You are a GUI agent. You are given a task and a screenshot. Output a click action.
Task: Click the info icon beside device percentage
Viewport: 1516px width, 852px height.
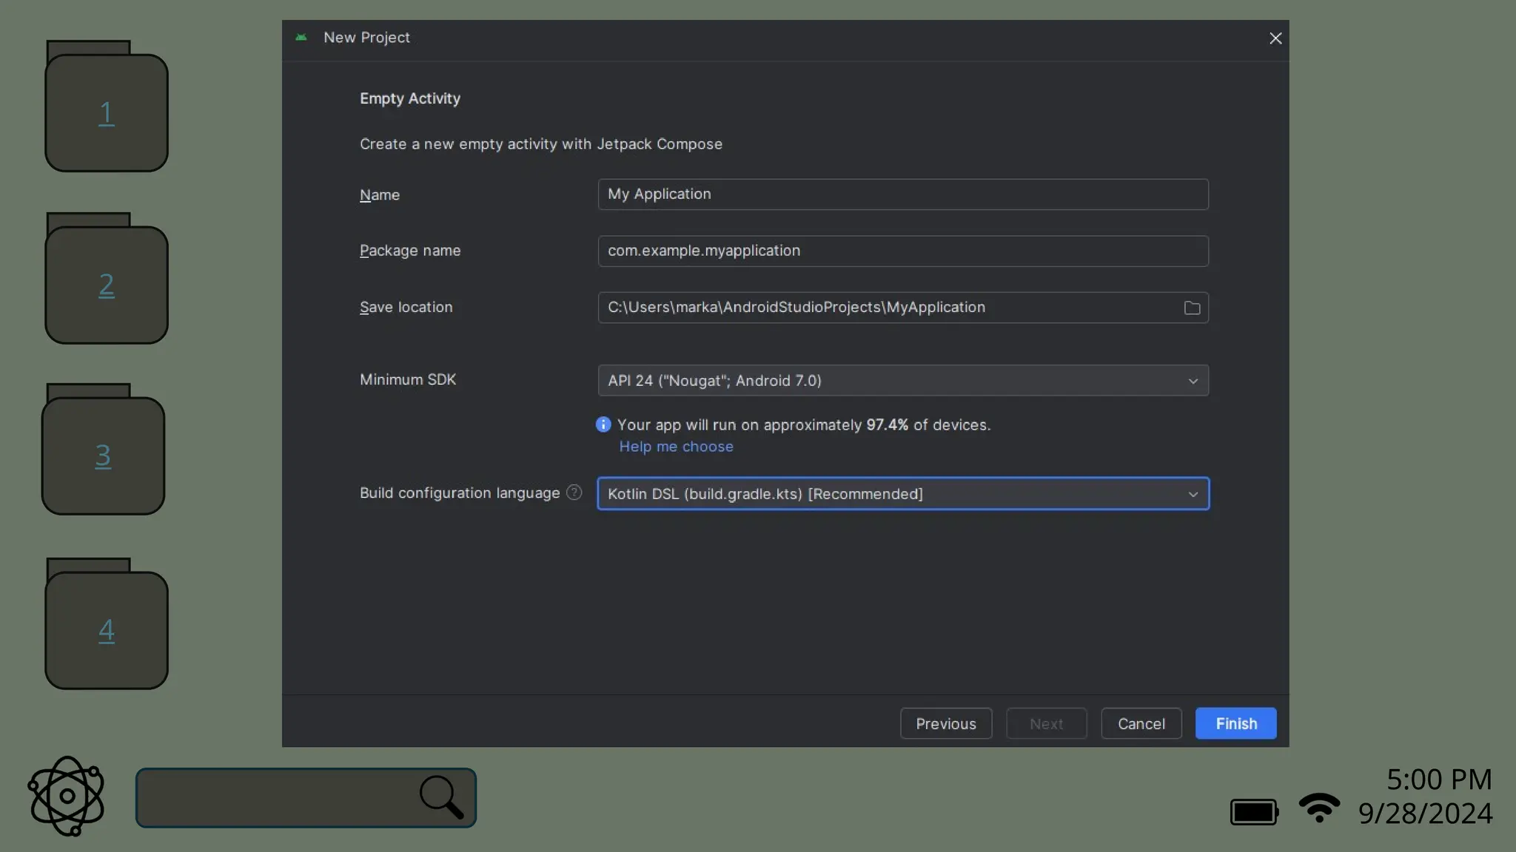coord(603,425)
